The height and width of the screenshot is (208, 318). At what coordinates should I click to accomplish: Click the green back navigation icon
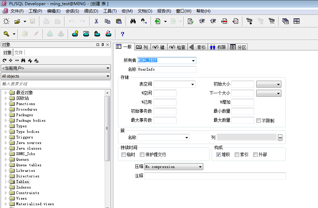pos(158,21)
